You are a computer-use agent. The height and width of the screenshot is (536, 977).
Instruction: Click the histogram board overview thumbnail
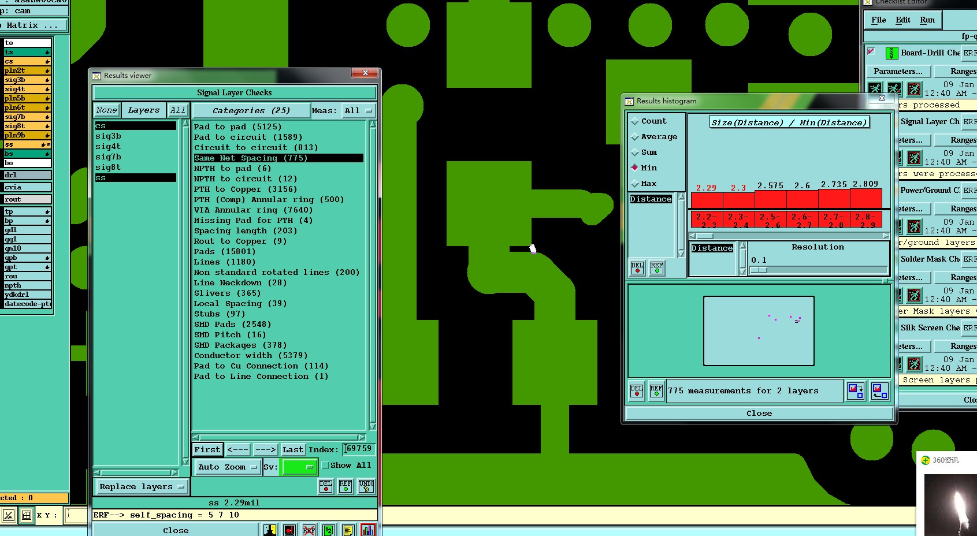click(x=759, y=331)
